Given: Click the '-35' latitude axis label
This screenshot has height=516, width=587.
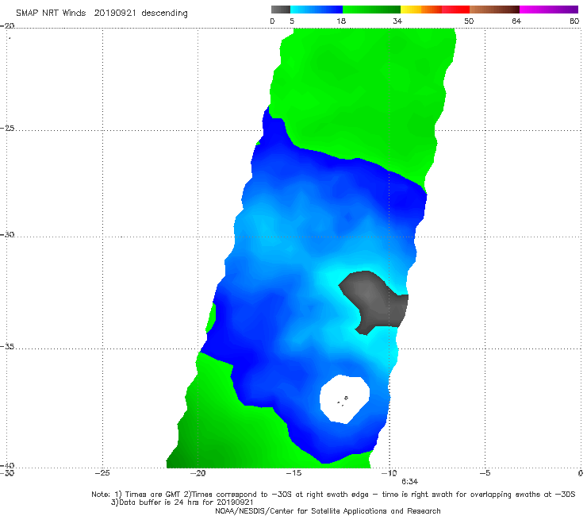Looking at the screenshot, I should 7,347.
